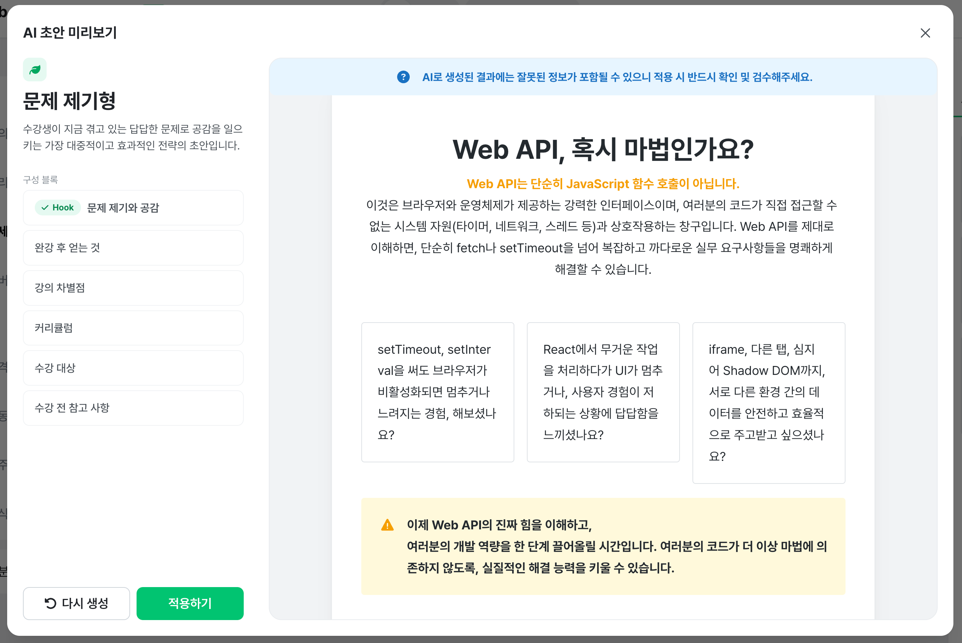Select the 완강 후 얻는 것 block
This screenshot has height=643, width=962.
tap(133, 248)
